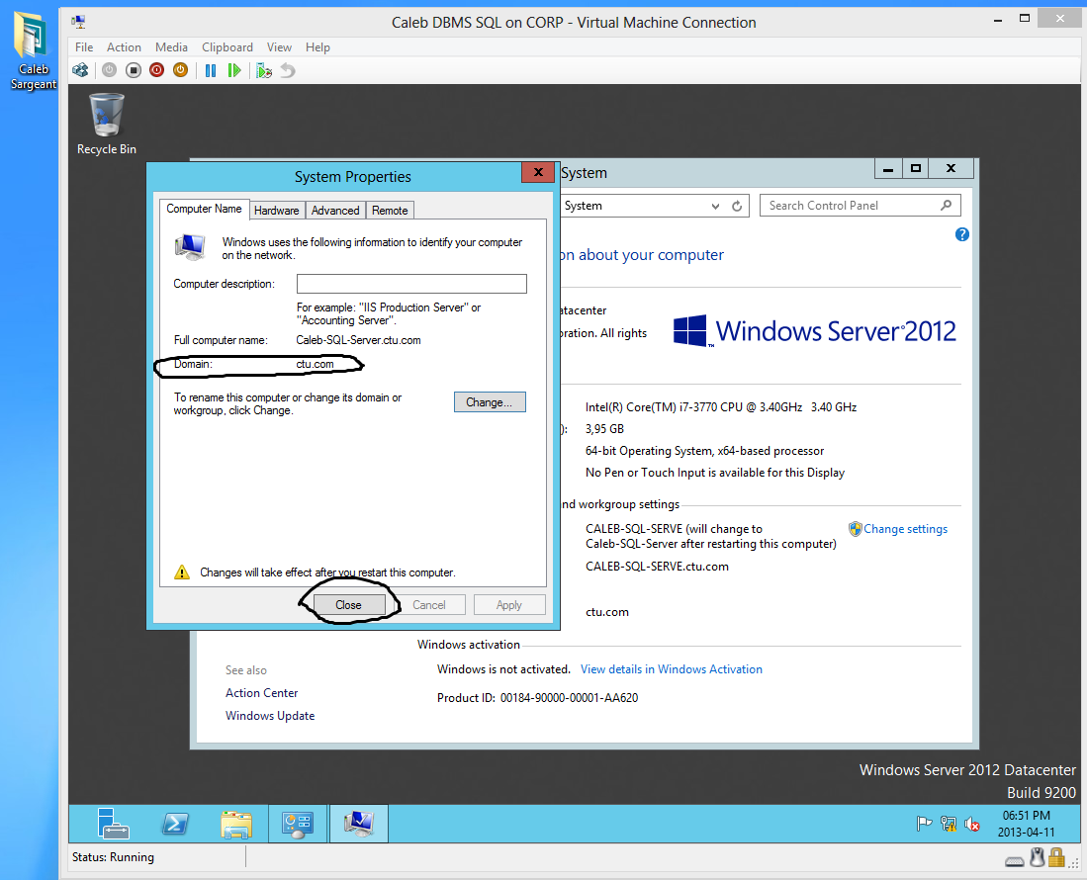Viewport: 1087px width, 880px height.
Task: Click the Status: Running text in the status bar
Action: pos(113,857)
